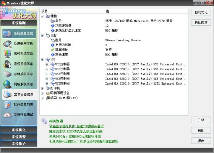Viewport: 214px width, 153px height.
Task: Open the 存储系统信息 hard drive icon
Action: point(7,74)
